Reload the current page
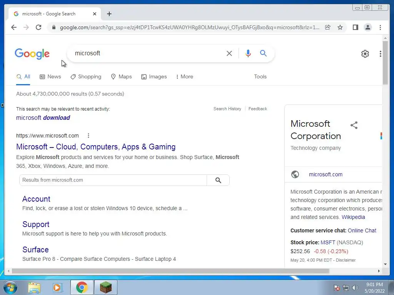The image size is (394, 295). [38, 27]
